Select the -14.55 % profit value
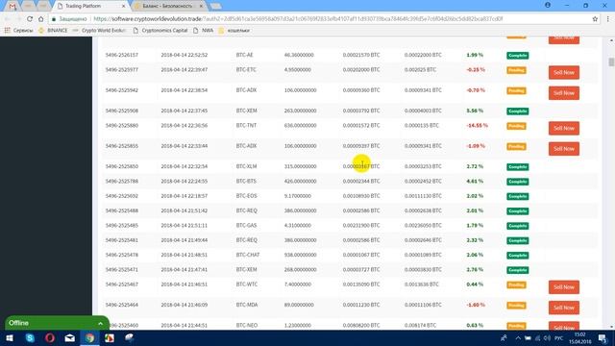 pos(477,126)
